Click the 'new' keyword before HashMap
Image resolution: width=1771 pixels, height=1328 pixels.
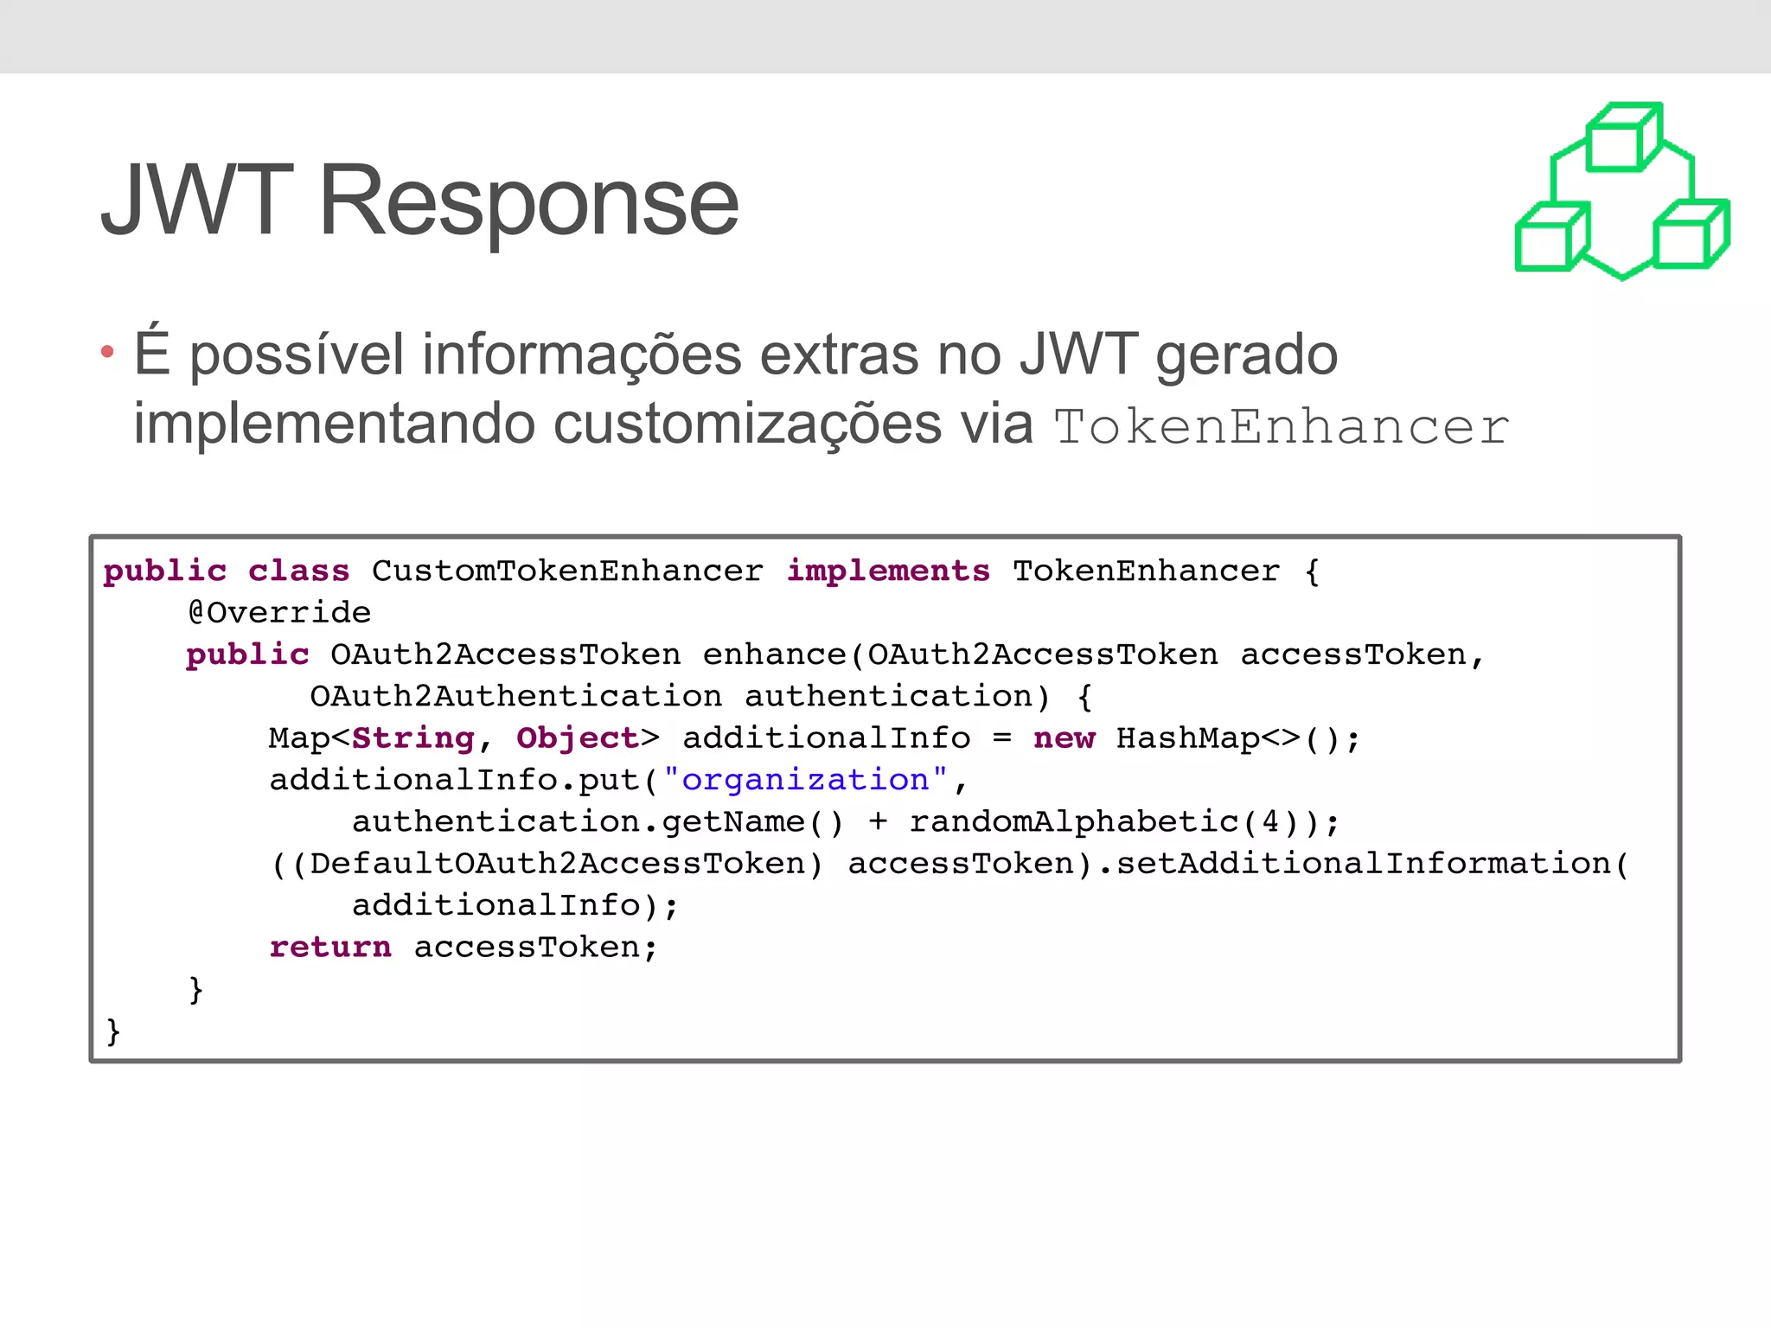1064,738
